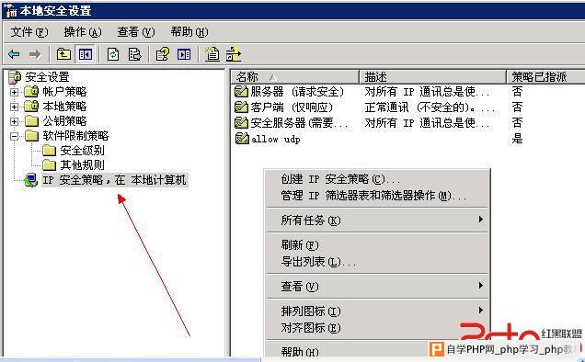Screen dimensions: 585x362
Task: Click the Up one level folder icon
Action: pyautogui.click(x=63, y=54)
